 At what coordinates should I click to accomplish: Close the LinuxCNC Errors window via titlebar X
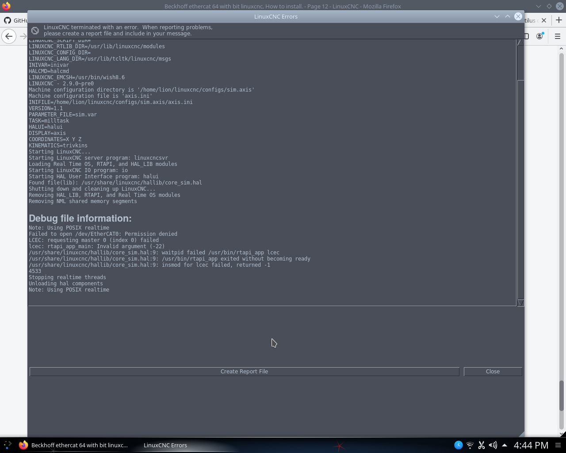point(518,16)
